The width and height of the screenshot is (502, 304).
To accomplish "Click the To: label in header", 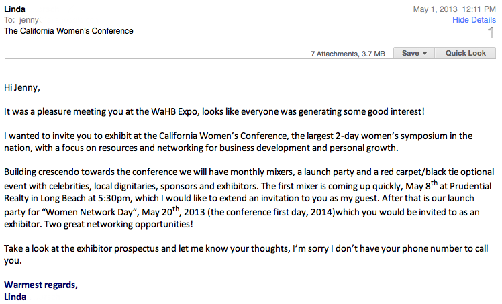I will tap(10, 20).
